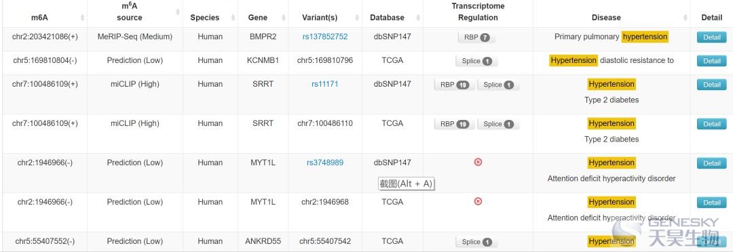Click RBP 19 badge in rs11171 row
This screenshot has height=252, width=733.
[454, 85]
